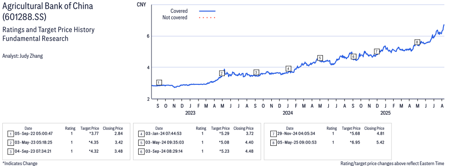Click the target price *5.68
This screenshot has height=166, width=449.
(356, 133)
